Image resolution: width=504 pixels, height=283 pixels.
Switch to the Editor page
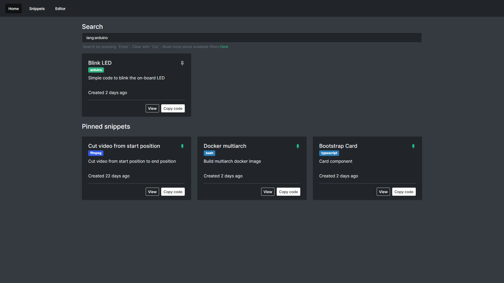pyautogui.click(x=60, y=8)
